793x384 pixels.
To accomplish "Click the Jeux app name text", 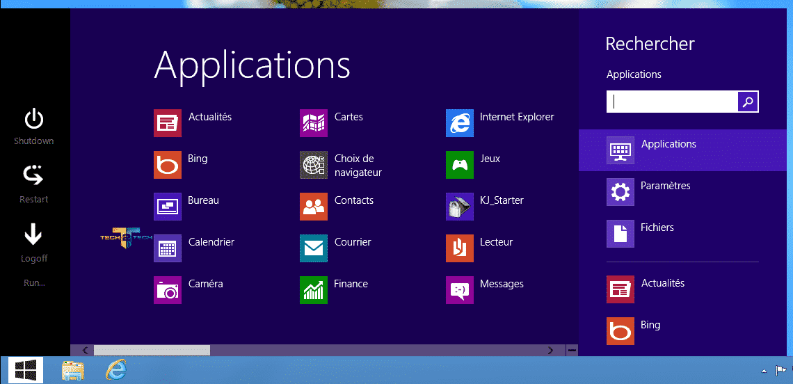I will [x=490, y=159].
